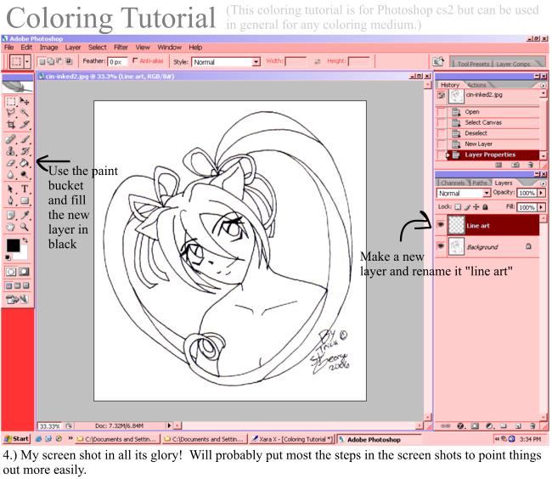
Task: Select the Dodge tool
Action: click(25, 175)
